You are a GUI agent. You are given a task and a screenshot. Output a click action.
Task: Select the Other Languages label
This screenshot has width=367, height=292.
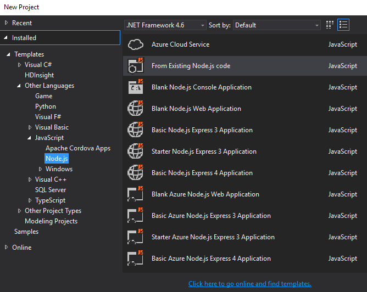[49, 86]
